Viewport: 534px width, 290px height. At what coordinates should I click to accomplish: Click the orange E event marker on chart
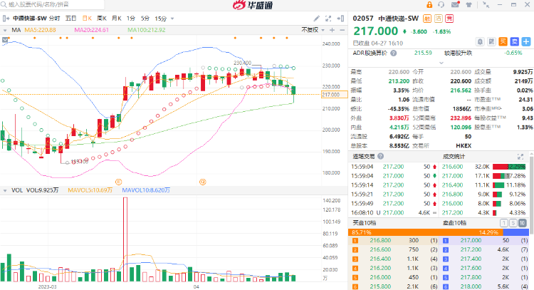[118, 182]
